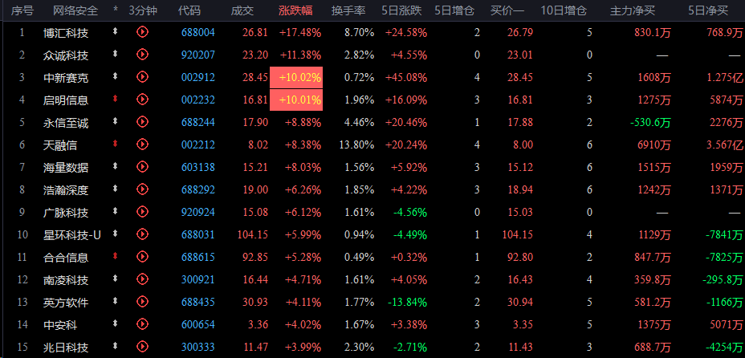
Task: Click the 5日增仓 column header
Action: point(454,11)
